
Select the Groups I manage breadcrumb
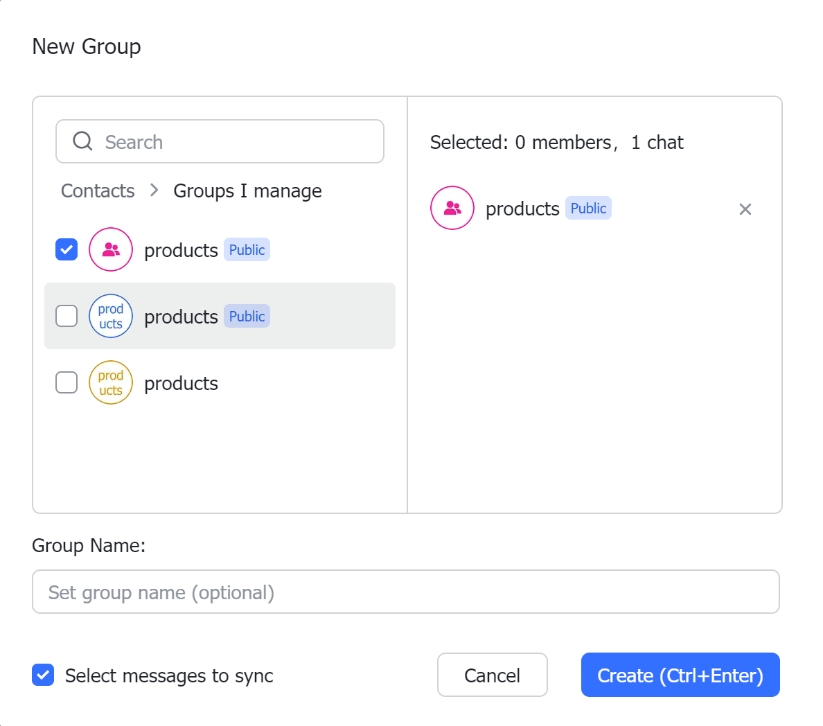[247, 191]
